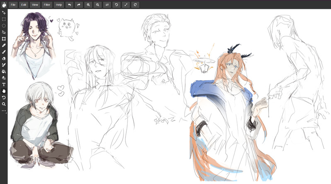The height and width of the screenshot is (184, 331).
Task: Open the File menu
Action: pos(13,5)
